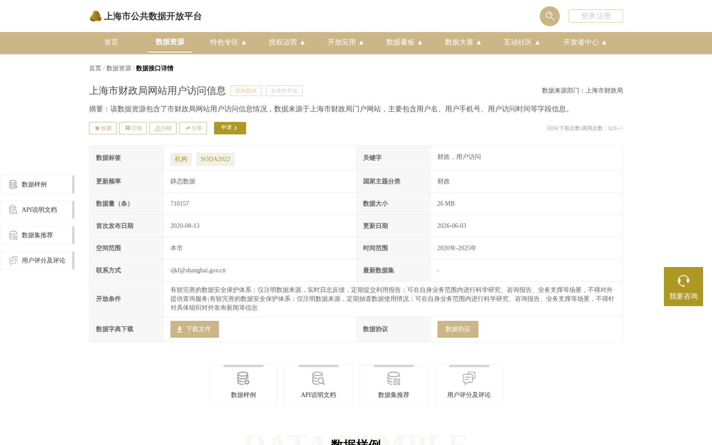Click the 2026-06-03 update date
712x445 pixels.
pyautogui.click(x=452, y=226)
